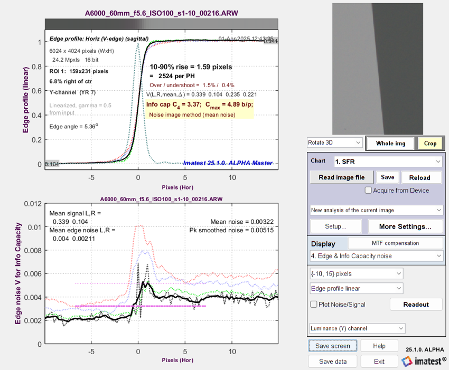Toggle Plot Noise/Signal checkbox
The width and height of the screenshot is (449, 370).
(x=314, y=305)
